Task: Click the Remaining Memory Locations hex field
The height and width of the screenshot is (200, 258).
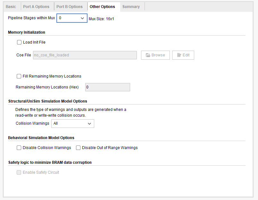Action: click(107, 87)
